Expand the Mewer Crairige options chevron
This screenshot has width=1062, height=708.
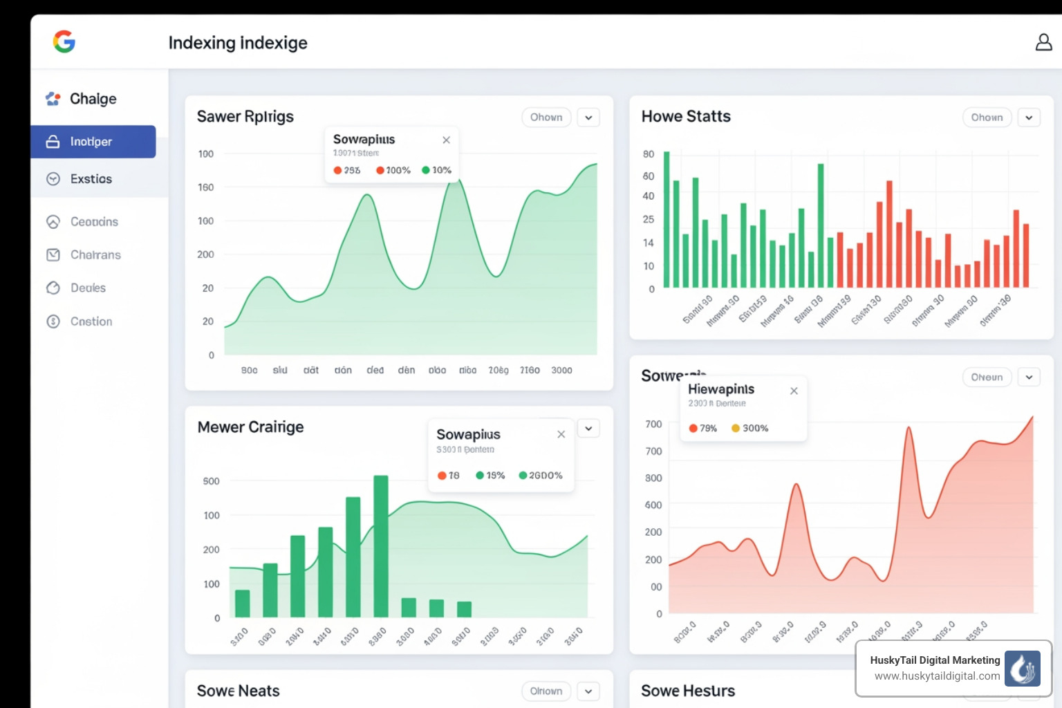pos(588,428)
